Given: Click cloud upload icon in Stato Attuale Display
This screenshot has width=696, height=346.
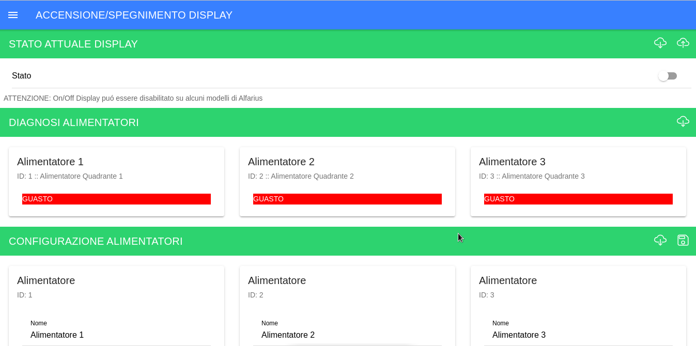Looking at the screenshot, I should point(683,43).
